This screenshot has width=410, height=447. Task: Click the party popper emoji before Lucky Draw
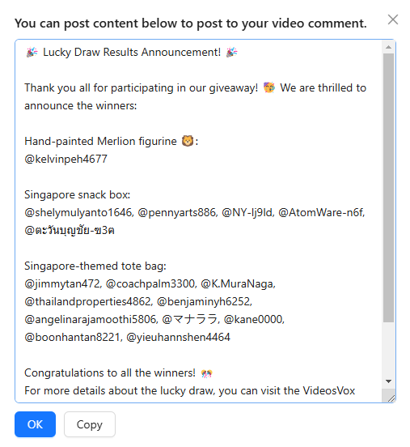click(x=32, y=52)
